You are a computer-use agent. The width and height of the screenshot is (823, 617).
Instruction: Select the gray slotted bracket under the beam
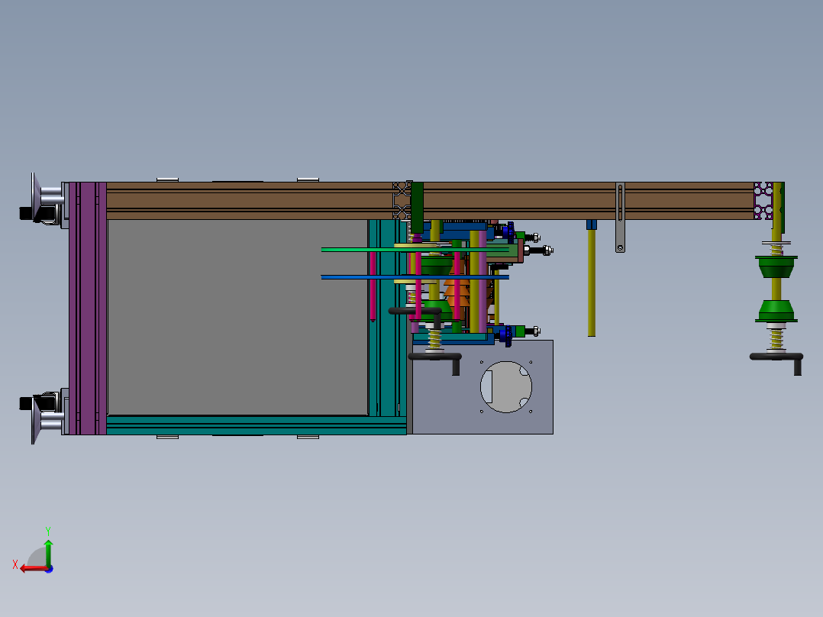(x=620, y=218)
